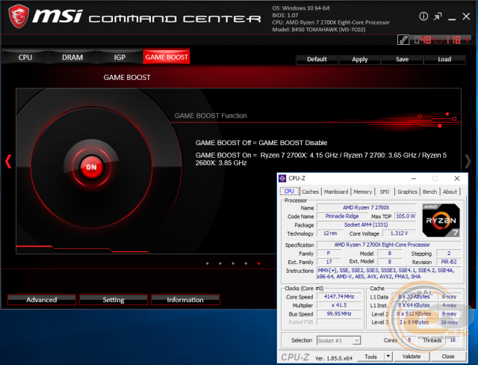This screenshot has width=478, height=365.
Task: Click the 'x 41.5' multiplier value
Action: 339,305
